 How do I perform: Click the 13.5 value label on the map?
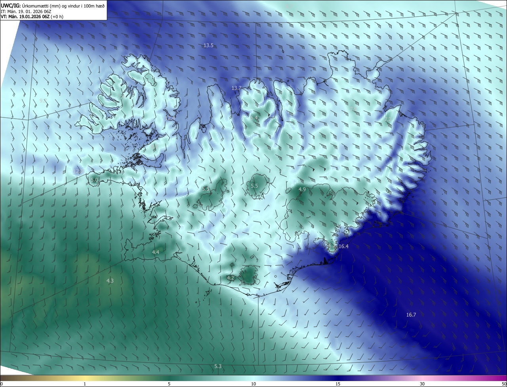[x=208, y=46]
